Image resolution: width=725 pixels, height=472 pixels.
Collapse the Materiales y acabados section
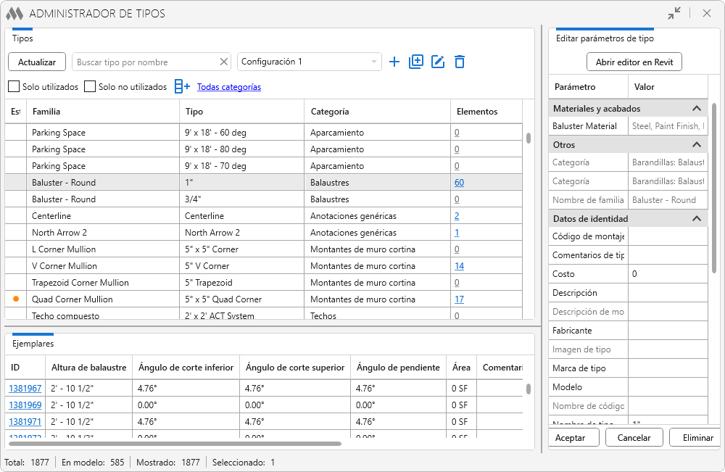[x=696, y=109]
